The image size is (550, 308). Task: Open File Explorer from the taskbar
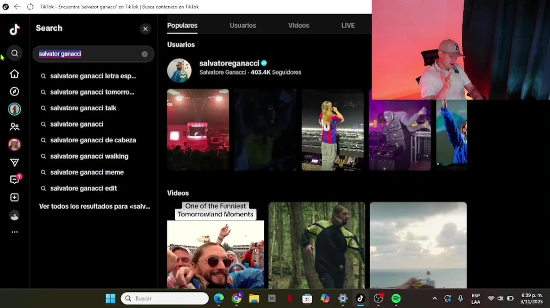point(254,299)
